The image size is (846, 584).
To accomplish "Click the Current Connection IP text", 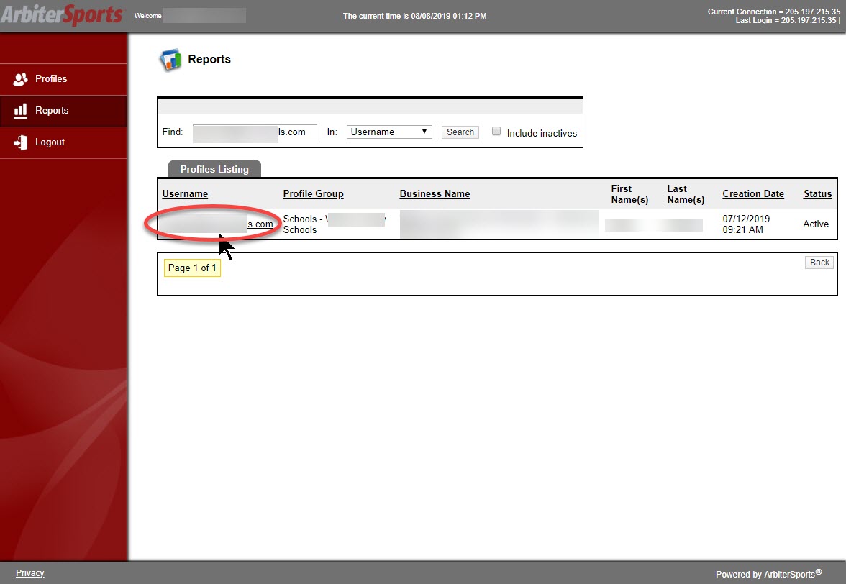I will 774,12.
